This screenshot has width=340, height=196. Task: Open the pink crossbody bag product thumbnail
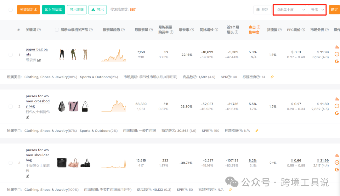coord(73,106)
